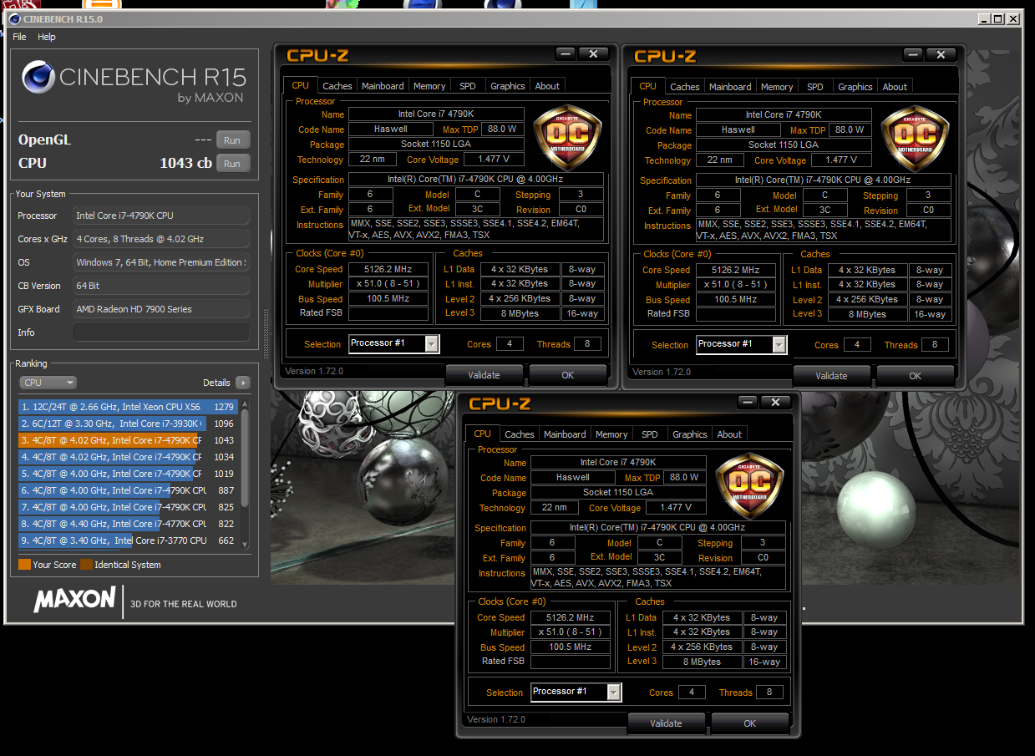Open Memory tab in top-left CPU-Z
Image resolution: width=1035 pixels, height=756 pixels.
[x=429, y=86]
